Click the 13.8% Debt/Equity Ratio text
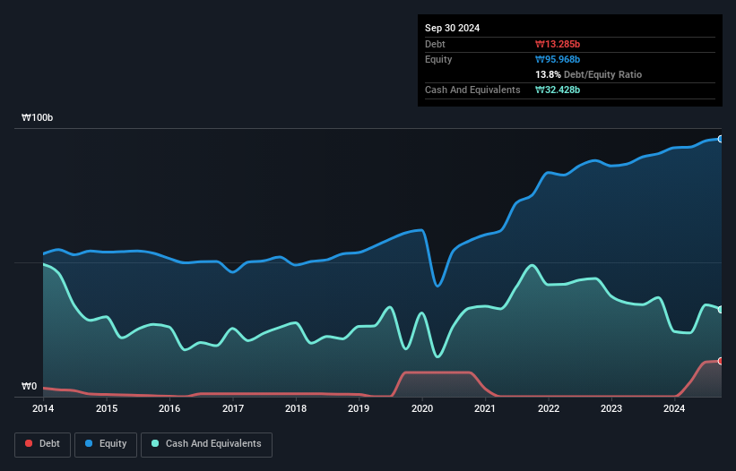Viewport: 736px width, 471px height. (x=589, y=74)
